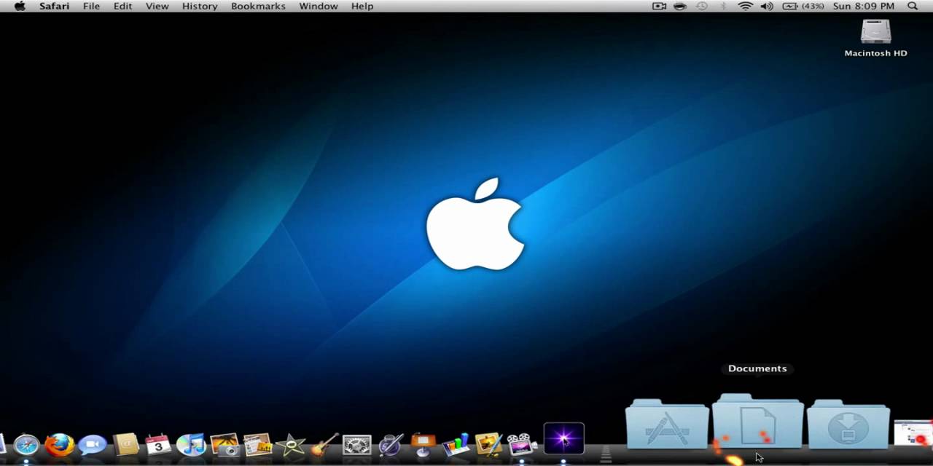Viewport: 933px width, 466px height.
Task: Open GarageBand guitar icon
Action: [324, 444]
